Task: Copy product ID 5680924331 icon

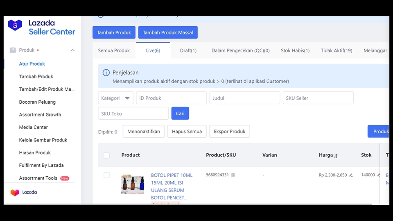Action: tap(233, 175)
